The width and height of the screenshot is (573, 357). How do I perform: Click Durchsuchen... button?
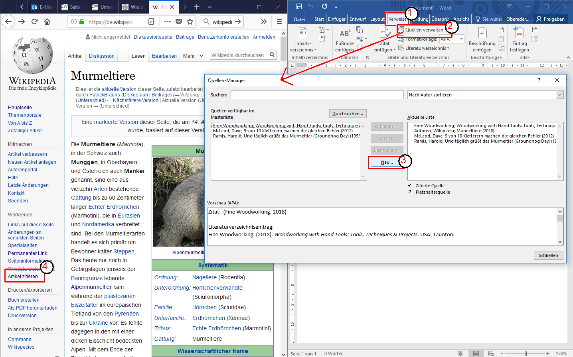[348, 114]
